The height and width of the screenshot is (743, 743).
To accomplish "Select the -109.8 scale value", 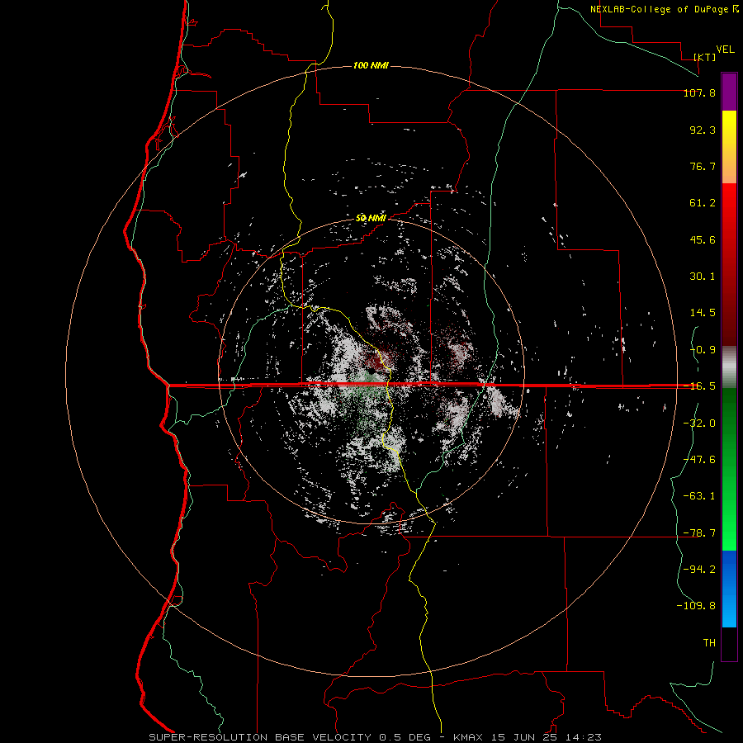I will coord(696,606).
